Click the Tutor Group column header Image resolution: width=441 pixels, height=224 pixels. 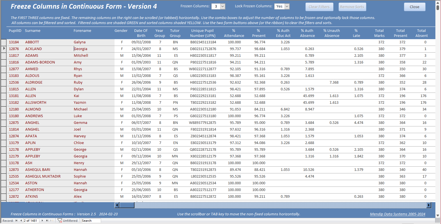point(175,33)
